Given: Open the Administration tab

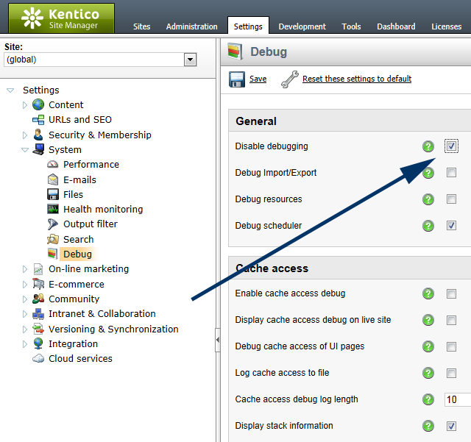Looking at the screenshot, I should pyautogui.click(x=191, y=26).
